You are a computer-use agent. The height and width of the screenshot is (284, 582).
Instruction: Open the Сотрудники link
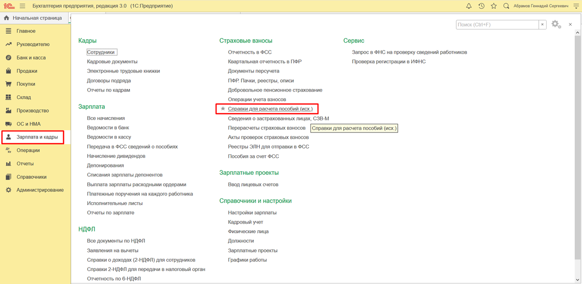click(x=102, y=52)
